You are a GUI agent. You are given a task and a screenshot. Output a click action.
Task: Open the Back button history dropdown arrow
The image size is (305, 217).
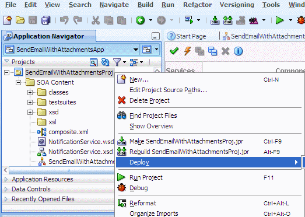[x=150, y=20]
